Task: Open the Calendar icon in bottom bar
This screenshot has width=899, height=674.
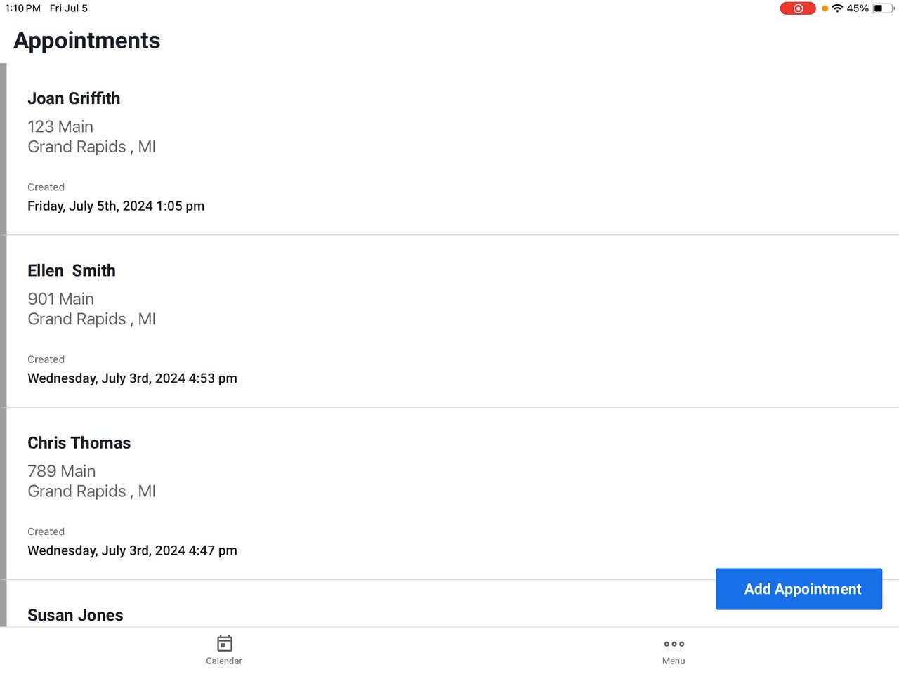Action: 224,643
